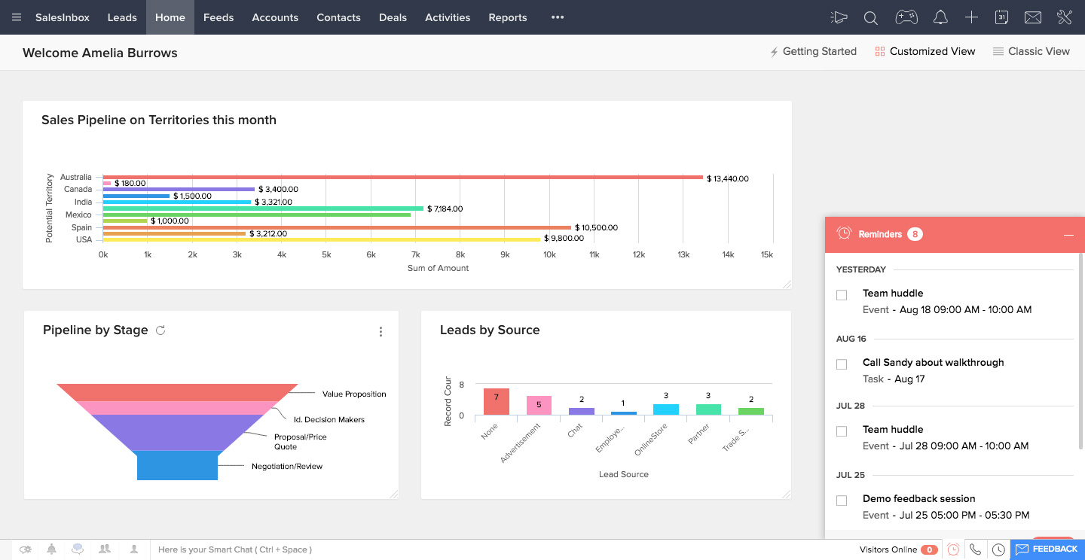Click the gamescope controller icon
The height and width of the screenshot is (560, 1085).
pyautogui.click(x=906, y=17)
